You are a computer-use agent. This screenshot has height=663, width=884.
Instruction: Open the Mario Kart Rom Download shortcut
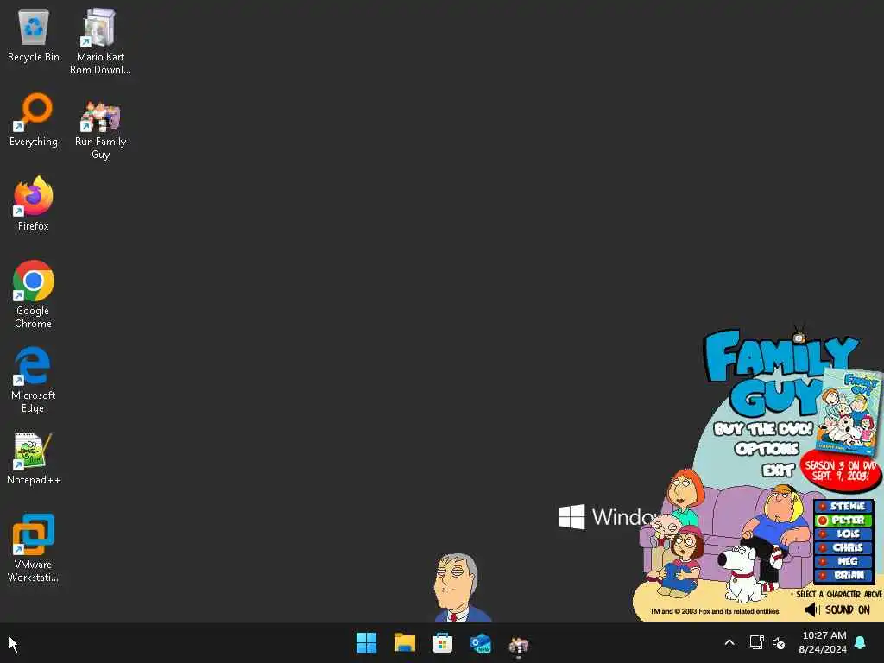[100, 41]
